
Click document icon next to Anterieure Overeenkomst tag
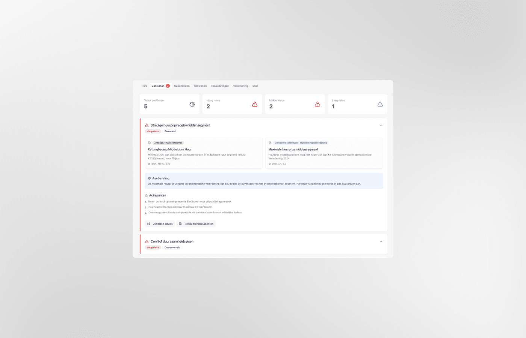(149, 143)
